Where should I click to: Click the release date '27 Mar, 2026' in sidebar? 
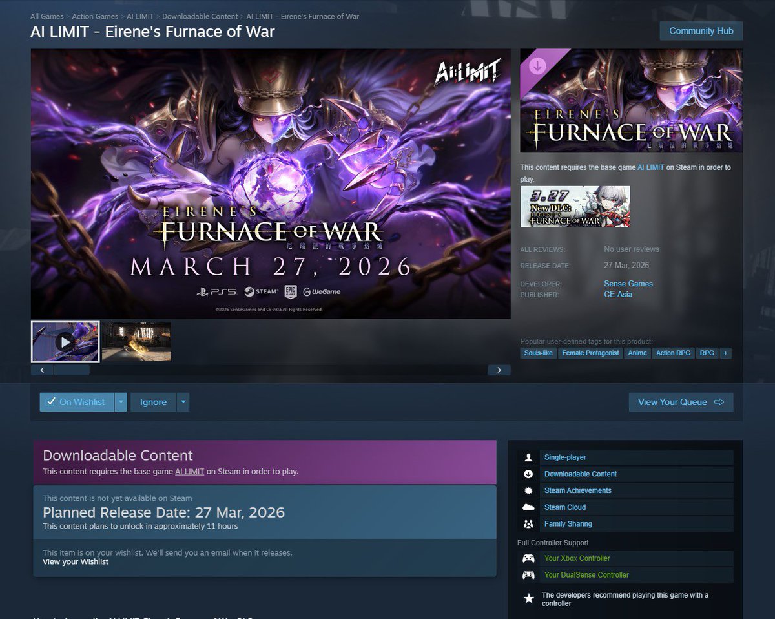coord(626,266)
